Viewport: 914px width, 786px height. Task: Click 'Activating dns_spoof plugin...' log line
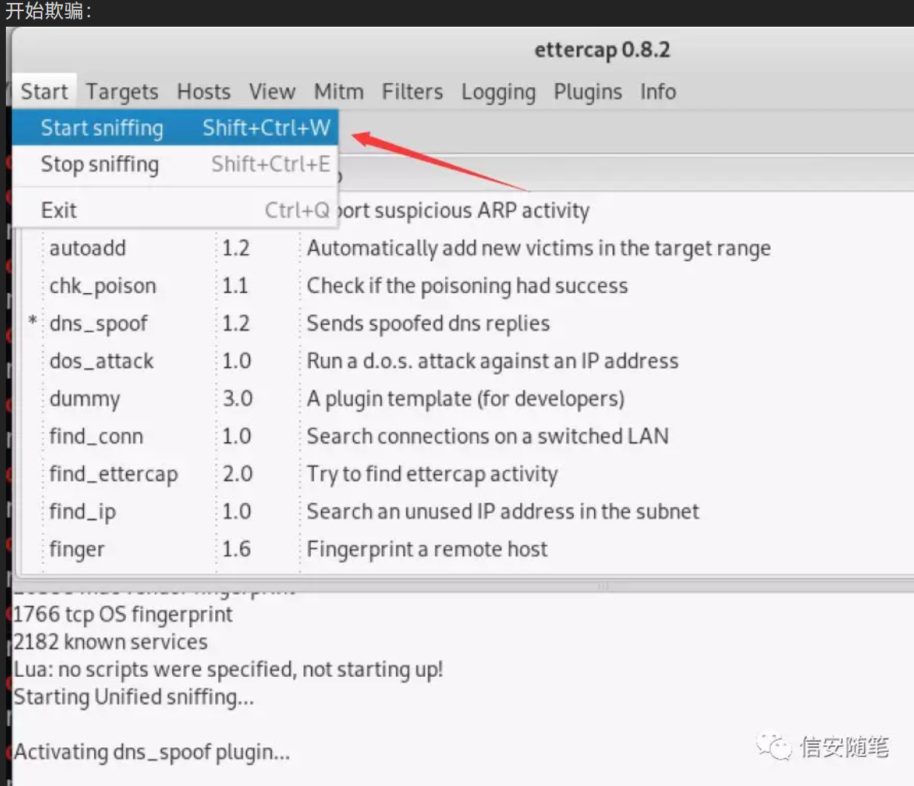[151, 752]
